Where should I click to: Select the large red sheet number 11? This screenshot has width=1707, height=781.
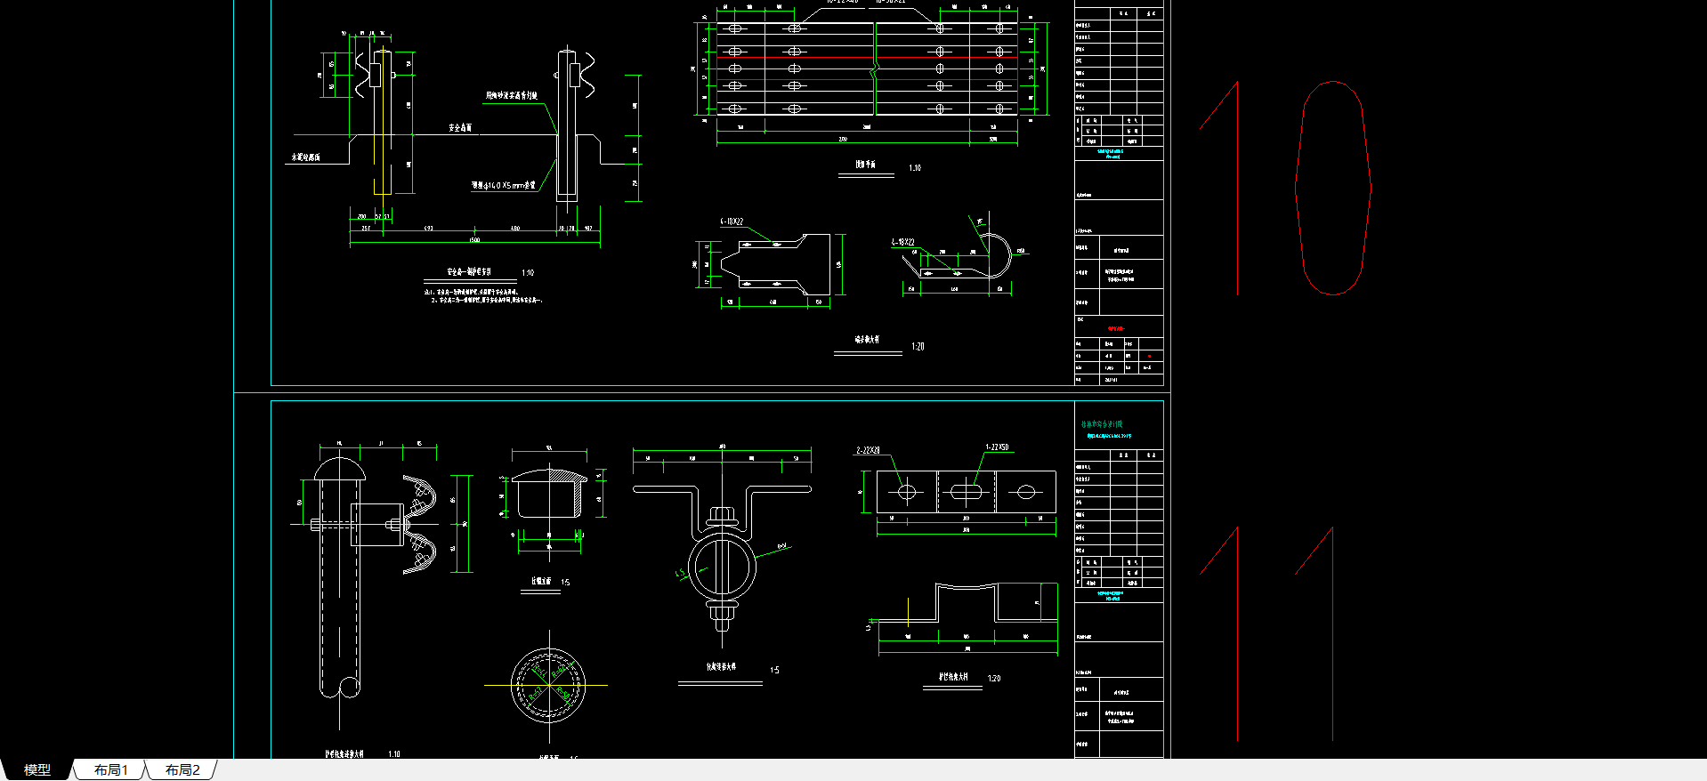[1266, 633]
